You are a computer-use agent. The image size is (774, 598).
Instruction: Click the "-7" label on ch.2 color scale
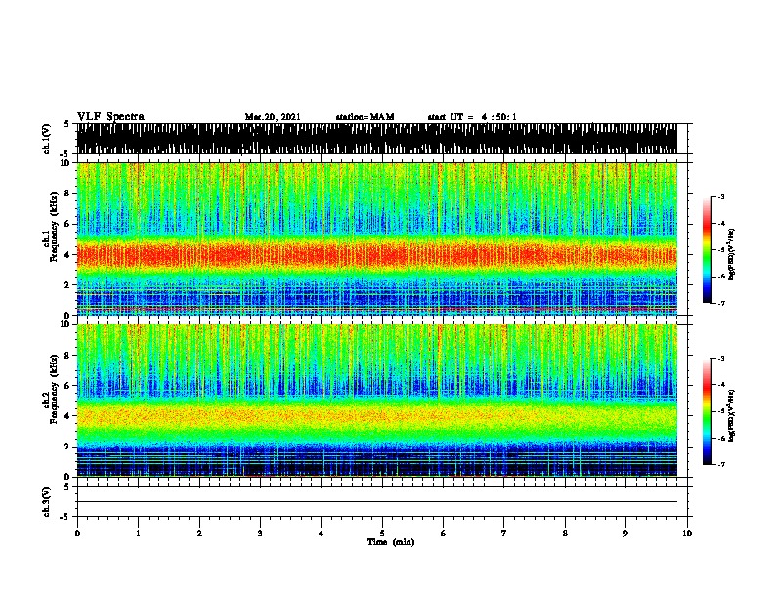click(721, 465)
